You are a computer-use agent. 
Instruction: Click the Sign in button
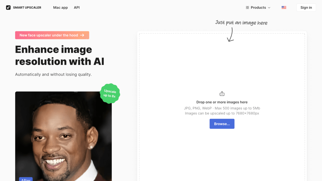(x=306, y=8)
